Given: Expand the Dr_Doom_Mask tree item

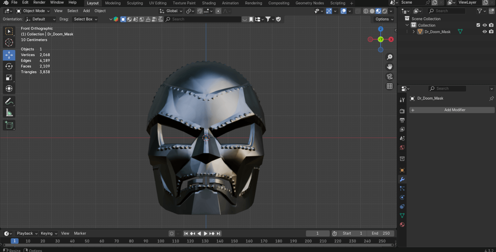Looking at the screenshot, I should coord(414,32).
